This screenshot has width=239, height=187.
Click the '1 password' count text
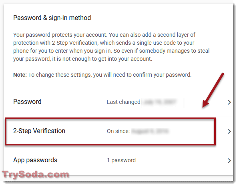121,160
